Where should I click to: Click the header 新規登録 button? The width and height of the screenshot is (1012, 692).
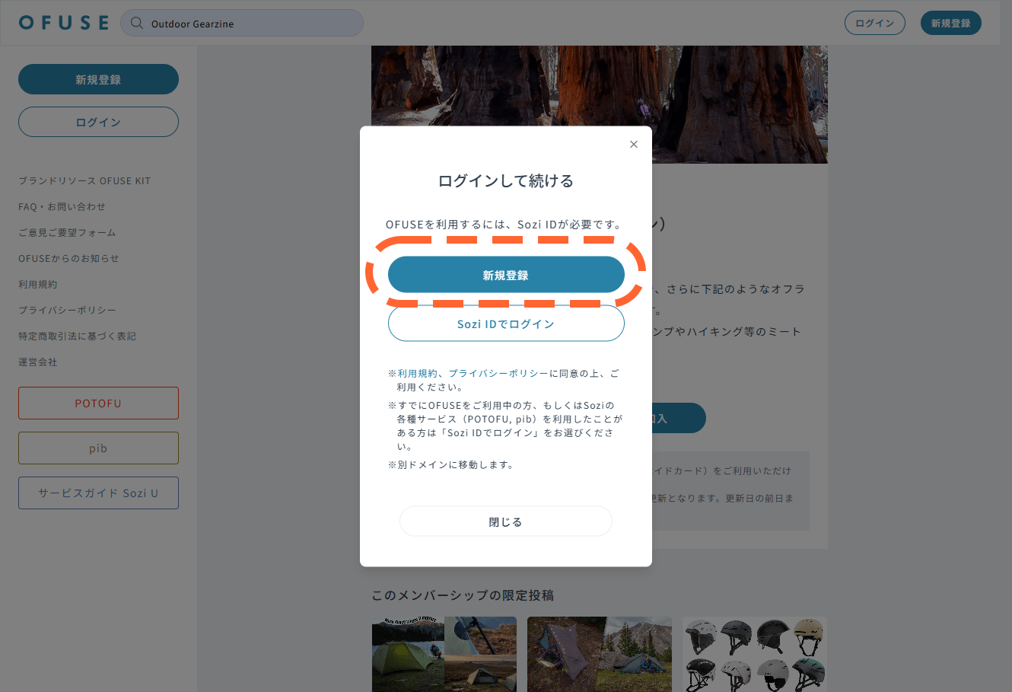pos(950,23)
